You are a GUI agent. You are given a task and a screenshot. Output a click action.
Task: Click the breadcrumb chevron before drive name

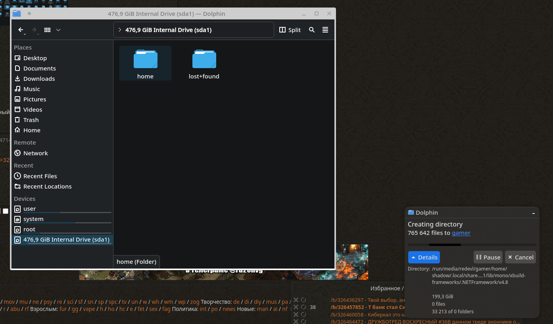120,30
